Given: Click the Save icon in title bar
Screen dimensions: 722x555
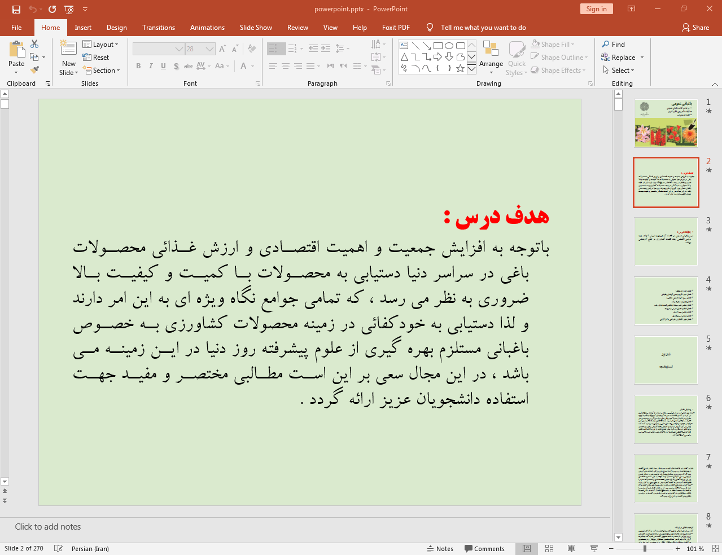Looking at the screenshot, I should tap(16, 9).
